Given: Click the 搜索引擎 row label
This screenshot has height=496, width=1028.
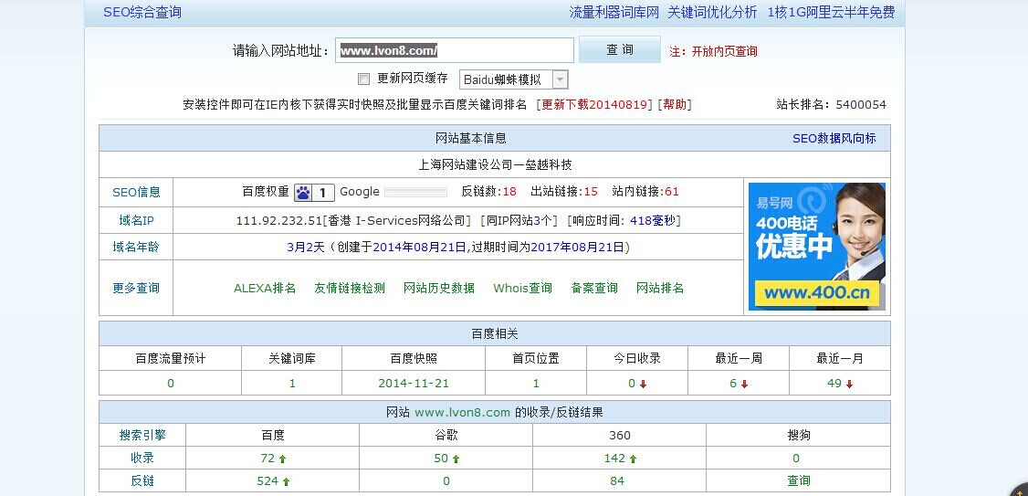Looking at the screenshot, I should click(x=142, y=435).
